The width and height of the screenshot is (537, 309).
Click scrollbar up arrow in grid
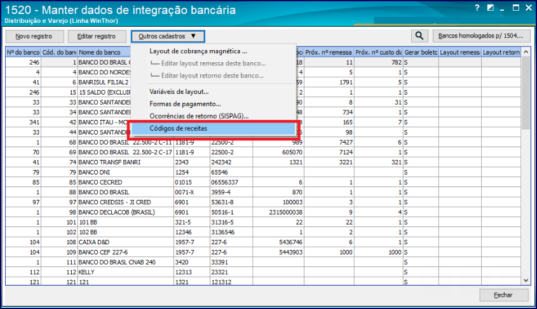[x=526, y=52]
